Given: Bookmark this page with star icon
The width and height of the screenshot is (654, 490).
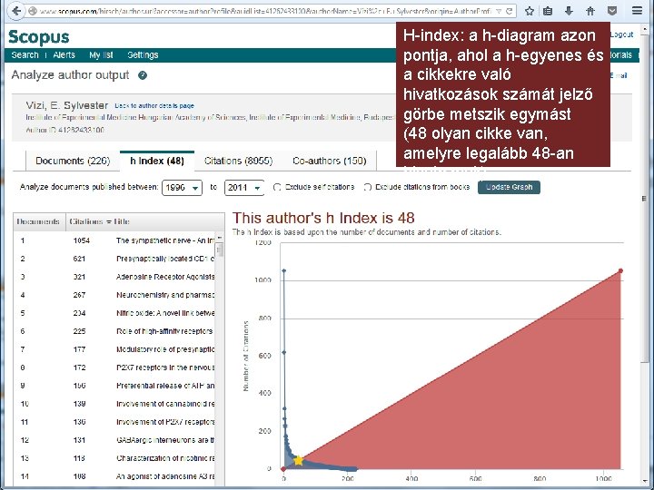Looking at the screenshot, I should tap(530, 11).
